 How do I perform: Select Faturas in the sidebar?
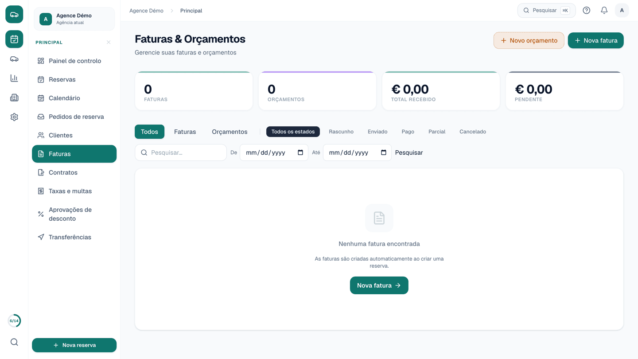74,154
